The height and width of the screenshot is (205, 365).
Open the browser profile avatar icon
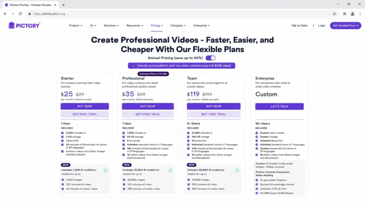[x=353, y=14]
